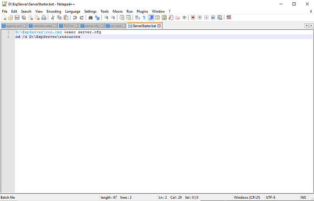This screenshot has width=314, height=201.
Task: Open the Edit menu
Action: 14,11
